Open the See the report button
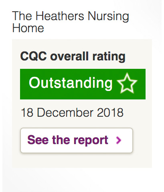Viewport: 164px width, 192px height. [77, 140]
